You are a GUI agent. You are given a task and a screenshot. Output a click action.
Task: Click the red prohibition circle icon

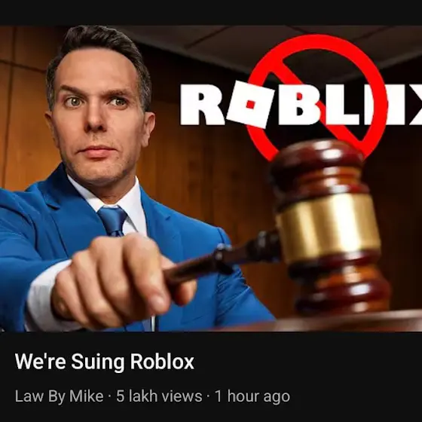pyautogui.click(x=316, y=98)
